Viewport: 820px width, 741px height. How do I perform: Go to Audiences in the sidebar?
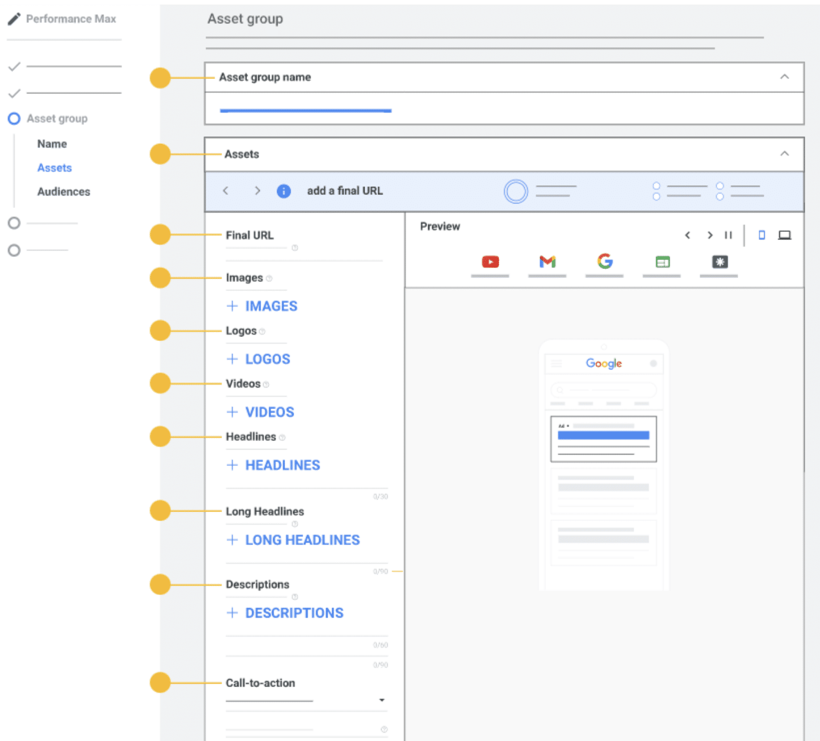(x=64, y=192)
